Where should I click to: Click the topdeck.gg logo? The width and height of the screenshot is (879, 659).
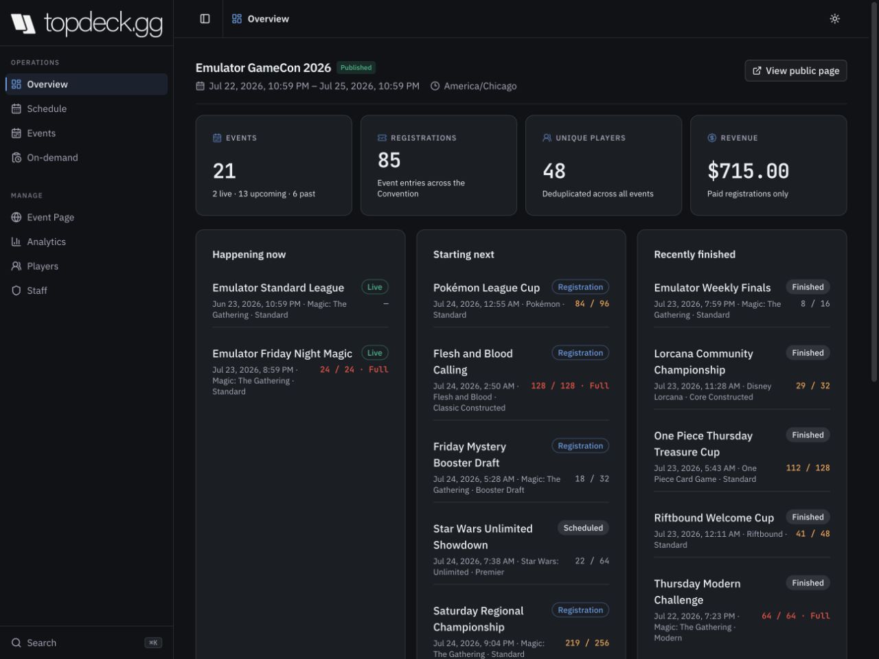(87, 23)
